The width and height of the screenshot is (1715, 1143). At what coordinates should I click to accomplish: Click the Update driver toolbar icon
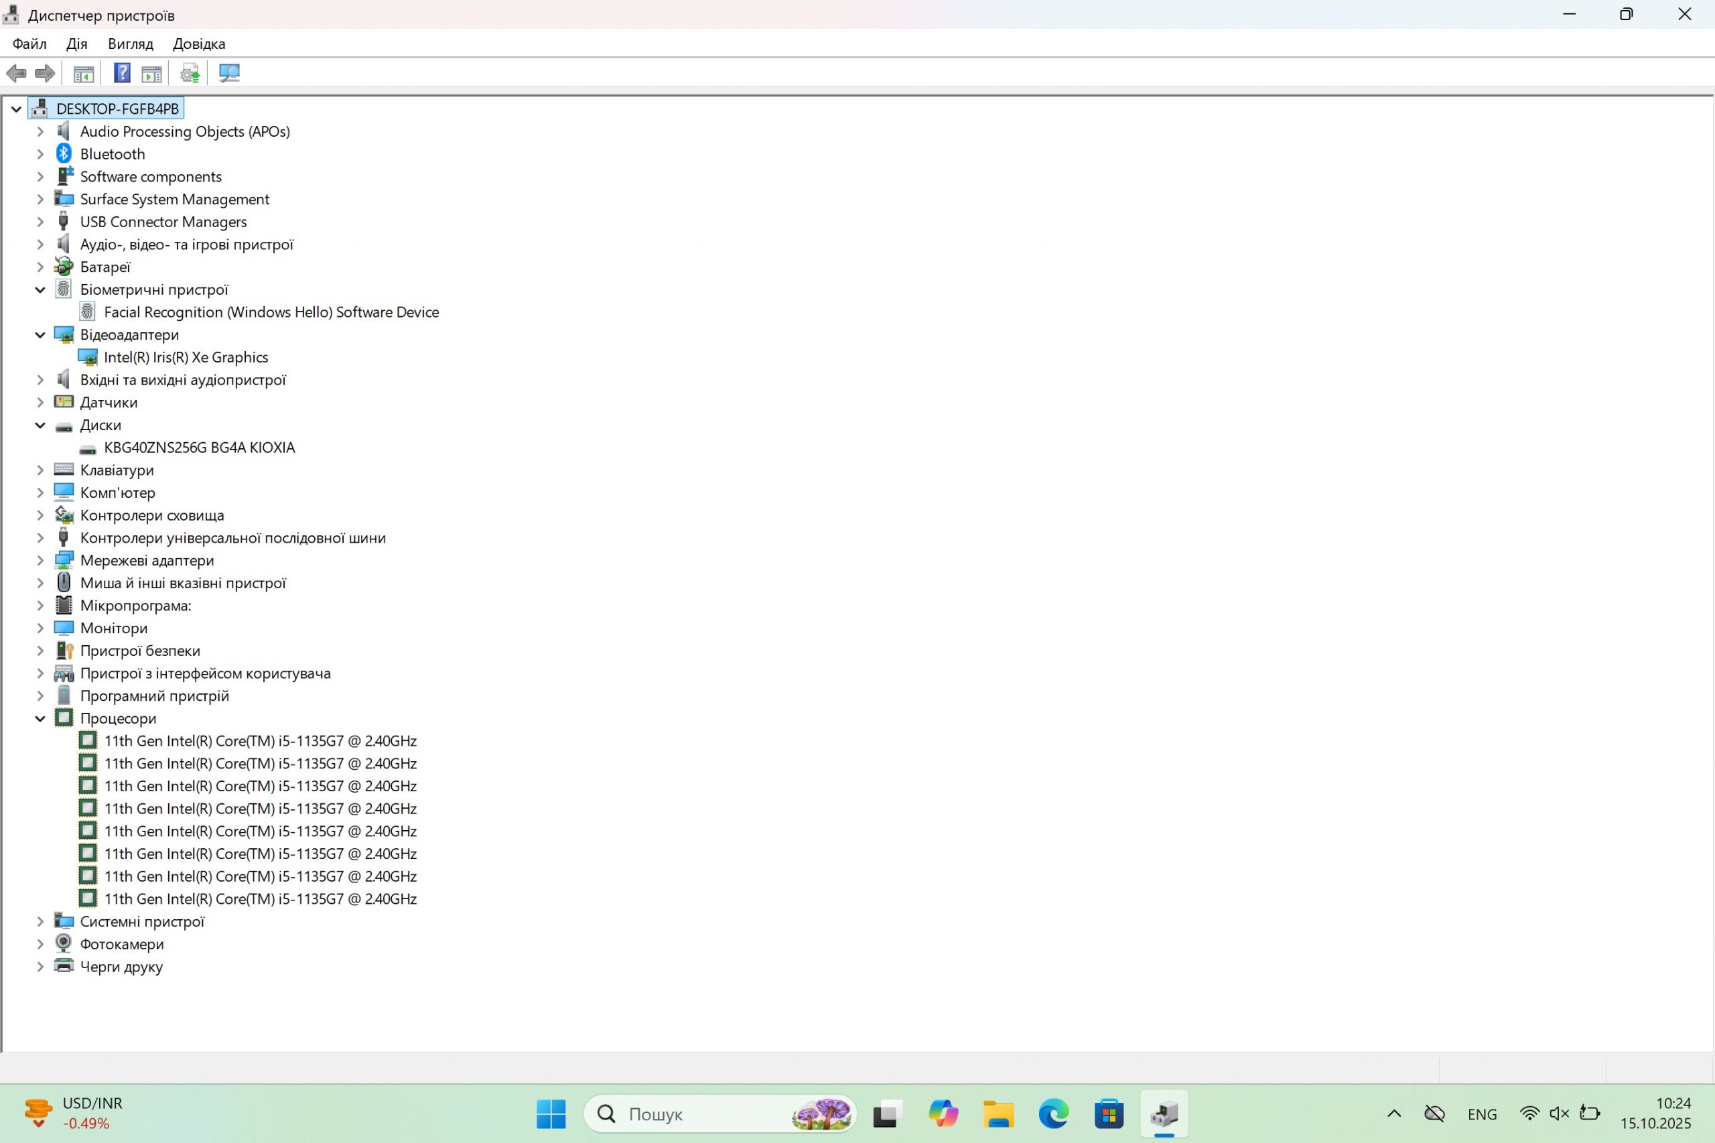point(190,73)
